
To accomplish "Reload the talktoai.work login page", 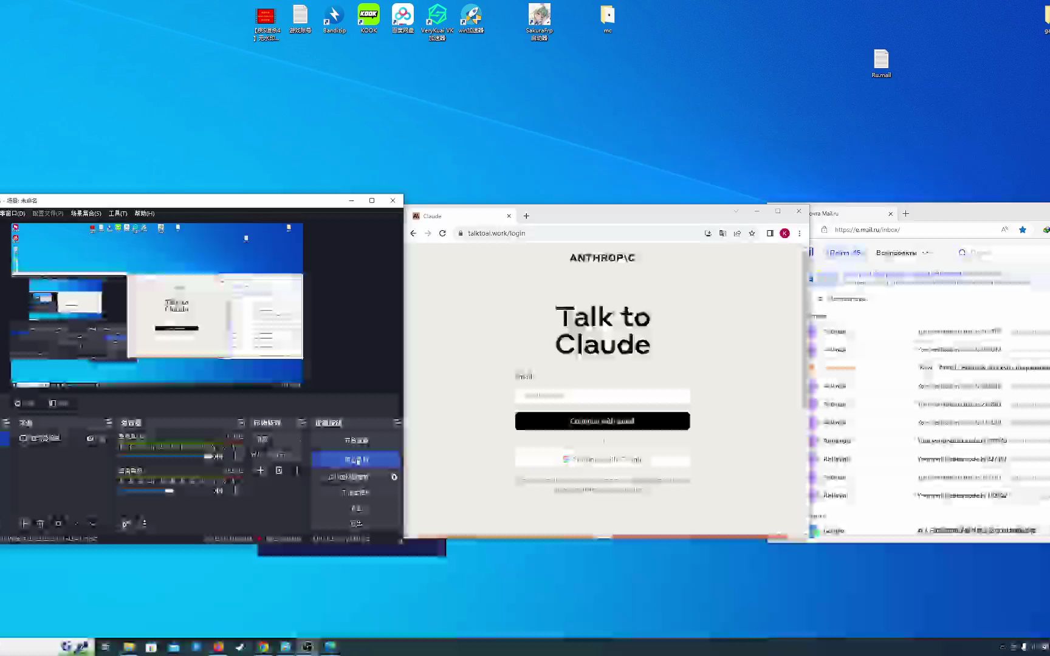I will (x=442, y=233).
